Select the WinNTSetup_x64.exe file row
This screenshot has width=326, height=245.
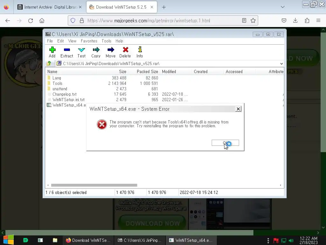[x=66, y=105]
